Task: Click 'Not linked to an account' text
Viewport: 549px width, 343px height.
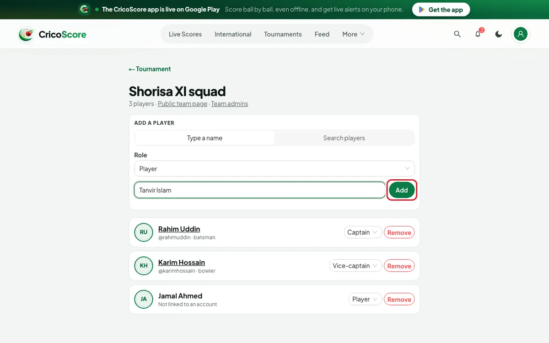Action: coord(188,304)
